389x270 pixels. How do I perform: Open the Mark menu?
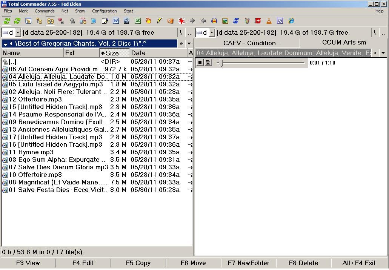(x=23, y=11)
